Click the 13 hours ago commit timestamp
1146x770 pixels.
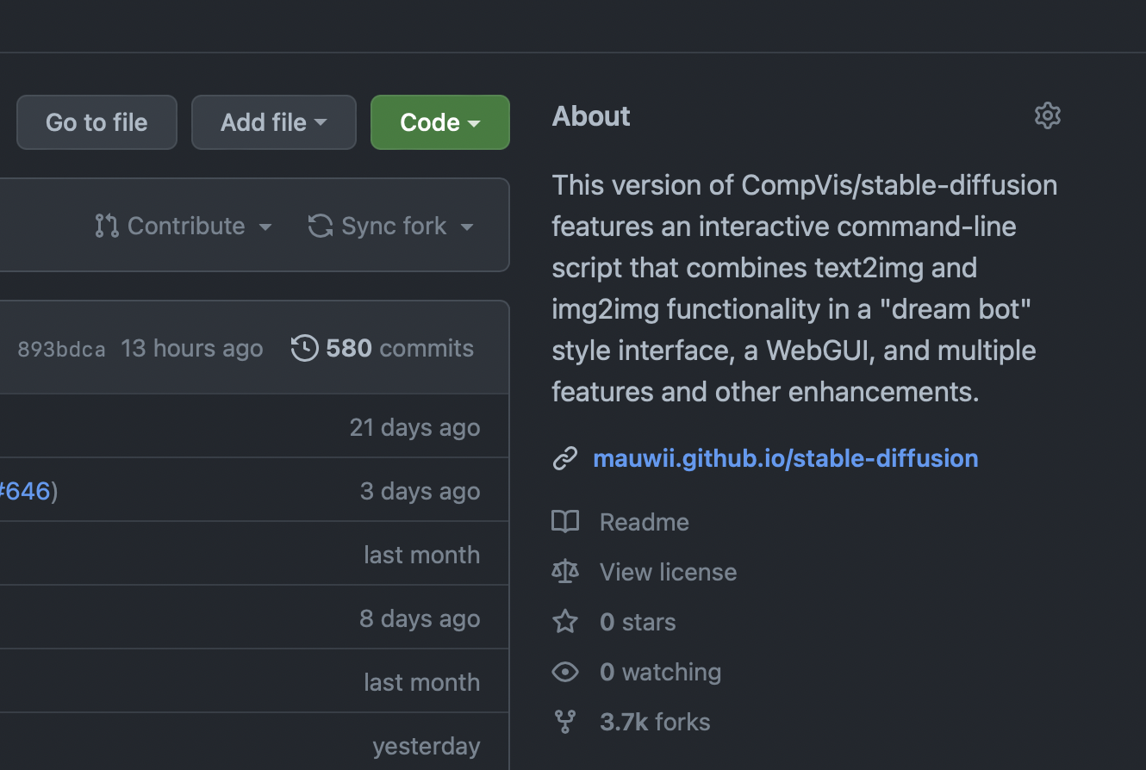(x=191, y=348)
